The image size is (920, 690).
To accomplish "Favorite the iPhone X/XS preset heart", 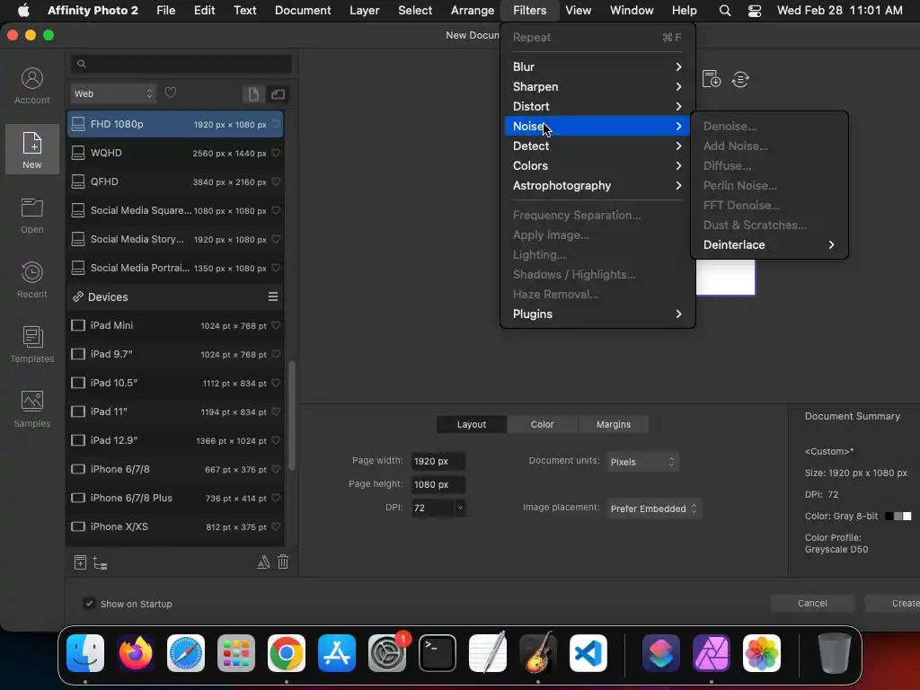I will 276,526.
